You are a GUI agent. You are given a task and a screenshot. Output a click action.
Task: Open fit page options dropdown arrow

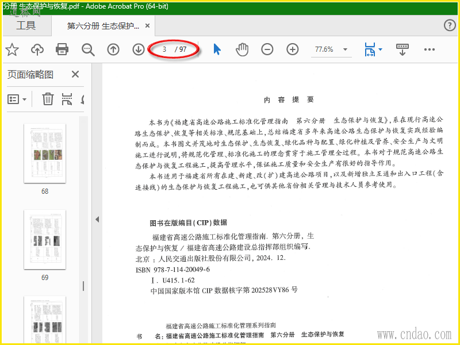381,49
